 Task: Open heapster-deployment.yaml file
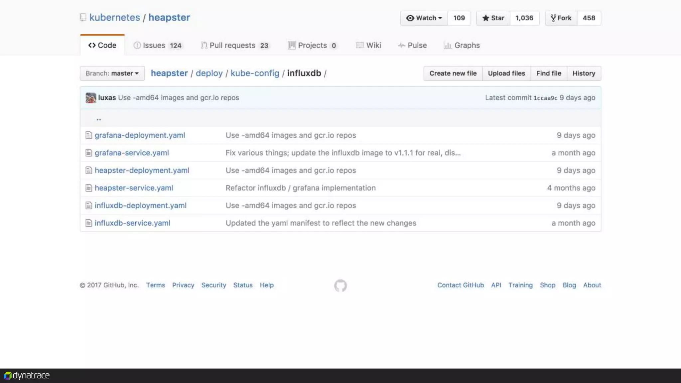point(142,171)
